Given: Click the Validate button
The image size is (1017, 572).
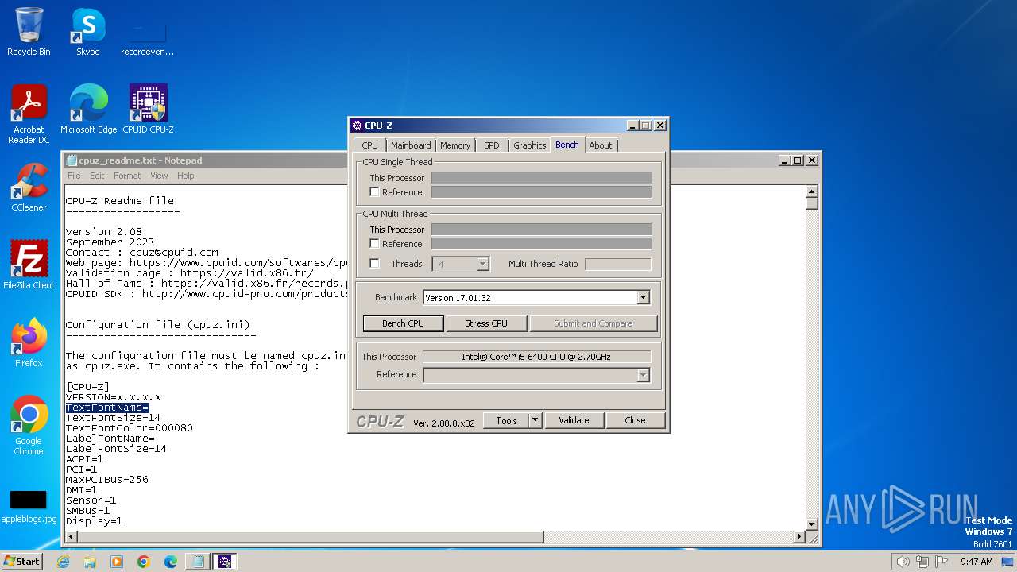Looking at the screenshot, I should pos(574,420).
